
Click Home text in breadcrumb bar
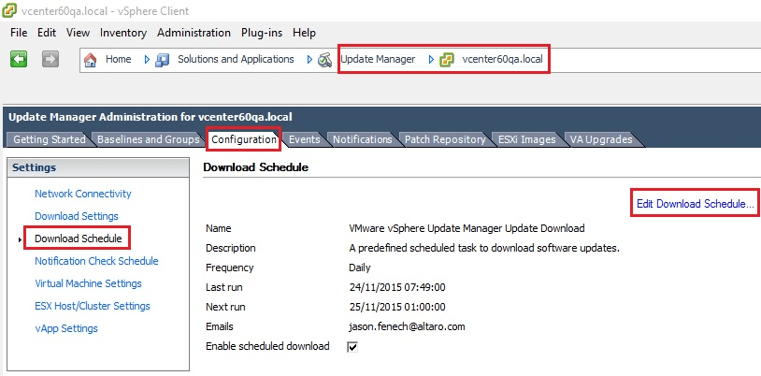click(119, 59)
